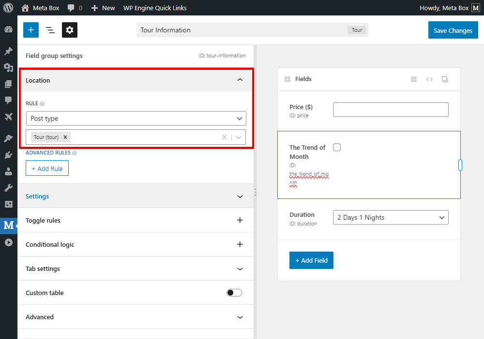
Task: Click the Price input field
Action: coord(391,110)
